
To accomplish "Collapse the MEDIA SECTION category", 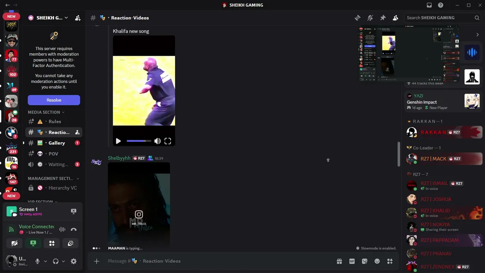I will tap(46, 112).
